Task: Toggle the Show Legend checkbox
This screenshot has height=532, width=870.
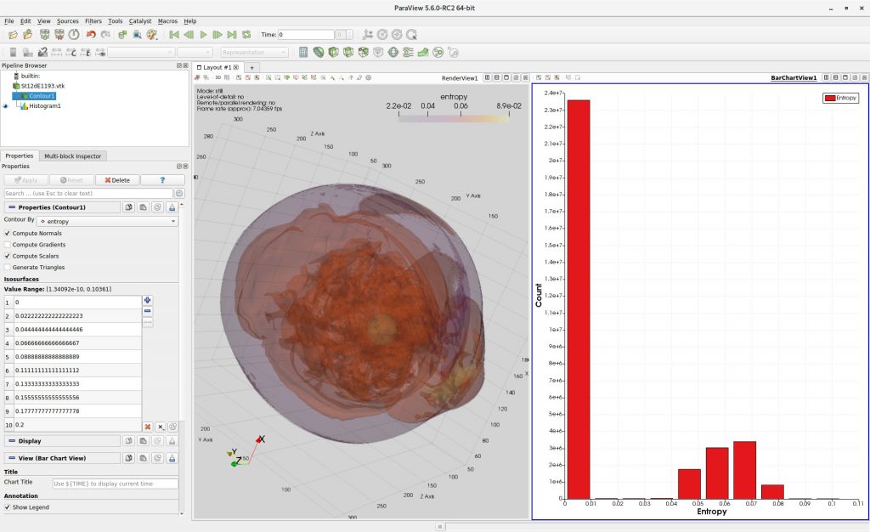Action: (x=8, y=507)
